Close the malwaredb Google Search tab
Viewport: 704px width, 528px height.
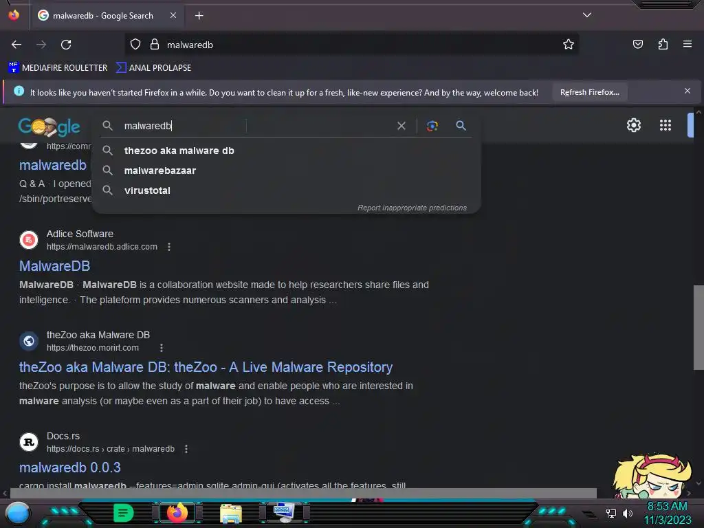click(173, 15)
